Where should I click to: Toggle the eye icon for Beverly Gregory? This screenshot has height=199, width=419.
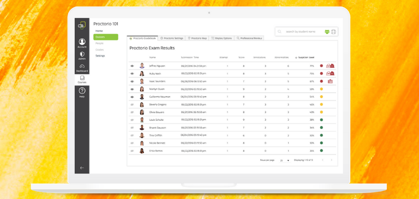(x=132, y=105)
